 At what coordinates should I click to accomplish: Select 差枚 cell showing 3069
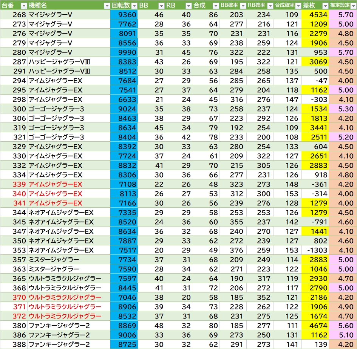click(x=315, y=62)
